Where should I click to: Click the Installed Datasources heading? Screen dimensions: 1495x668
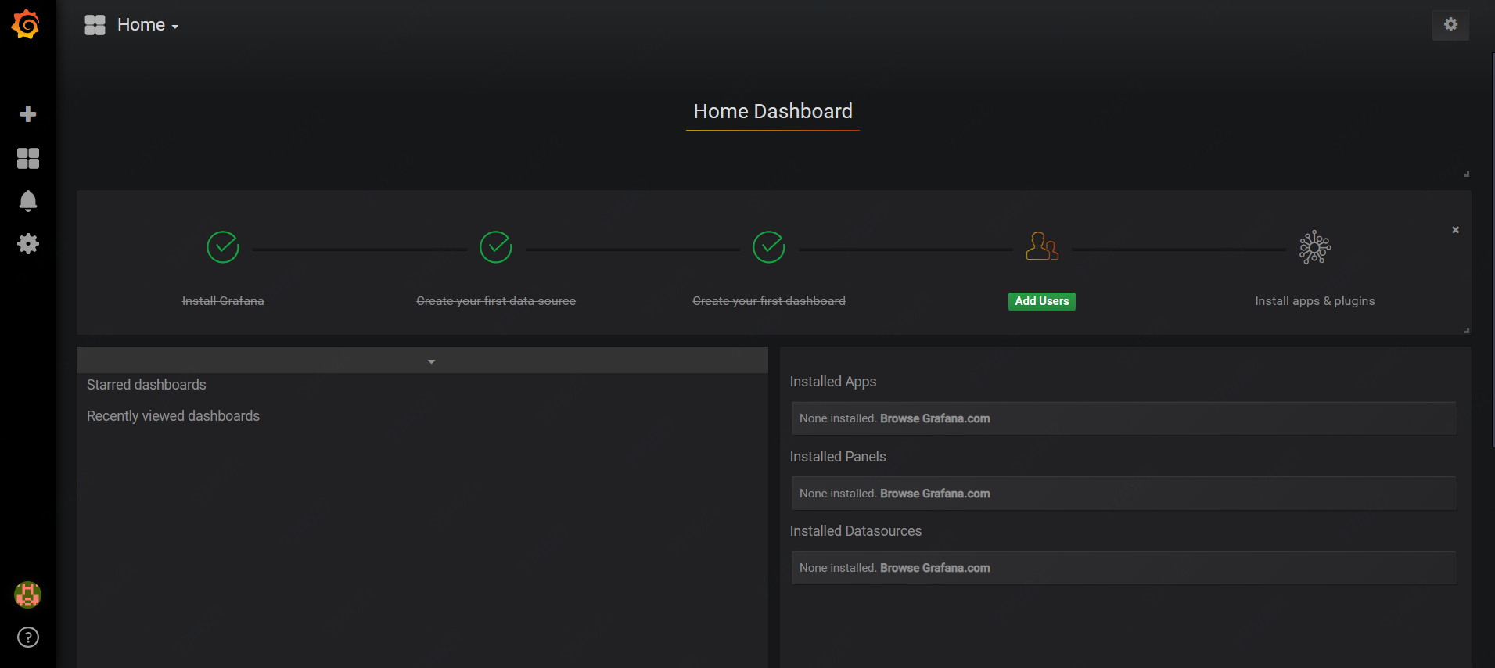[856, 531]
